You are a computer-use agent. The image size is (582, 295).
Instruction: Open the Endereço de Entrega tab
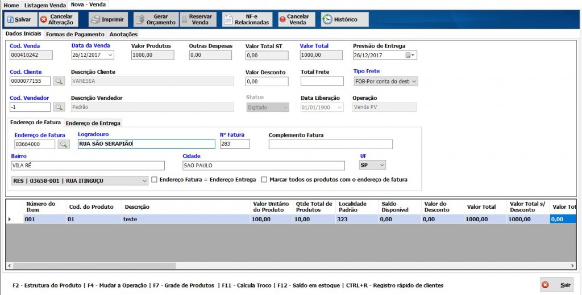[x=93, y=123]
